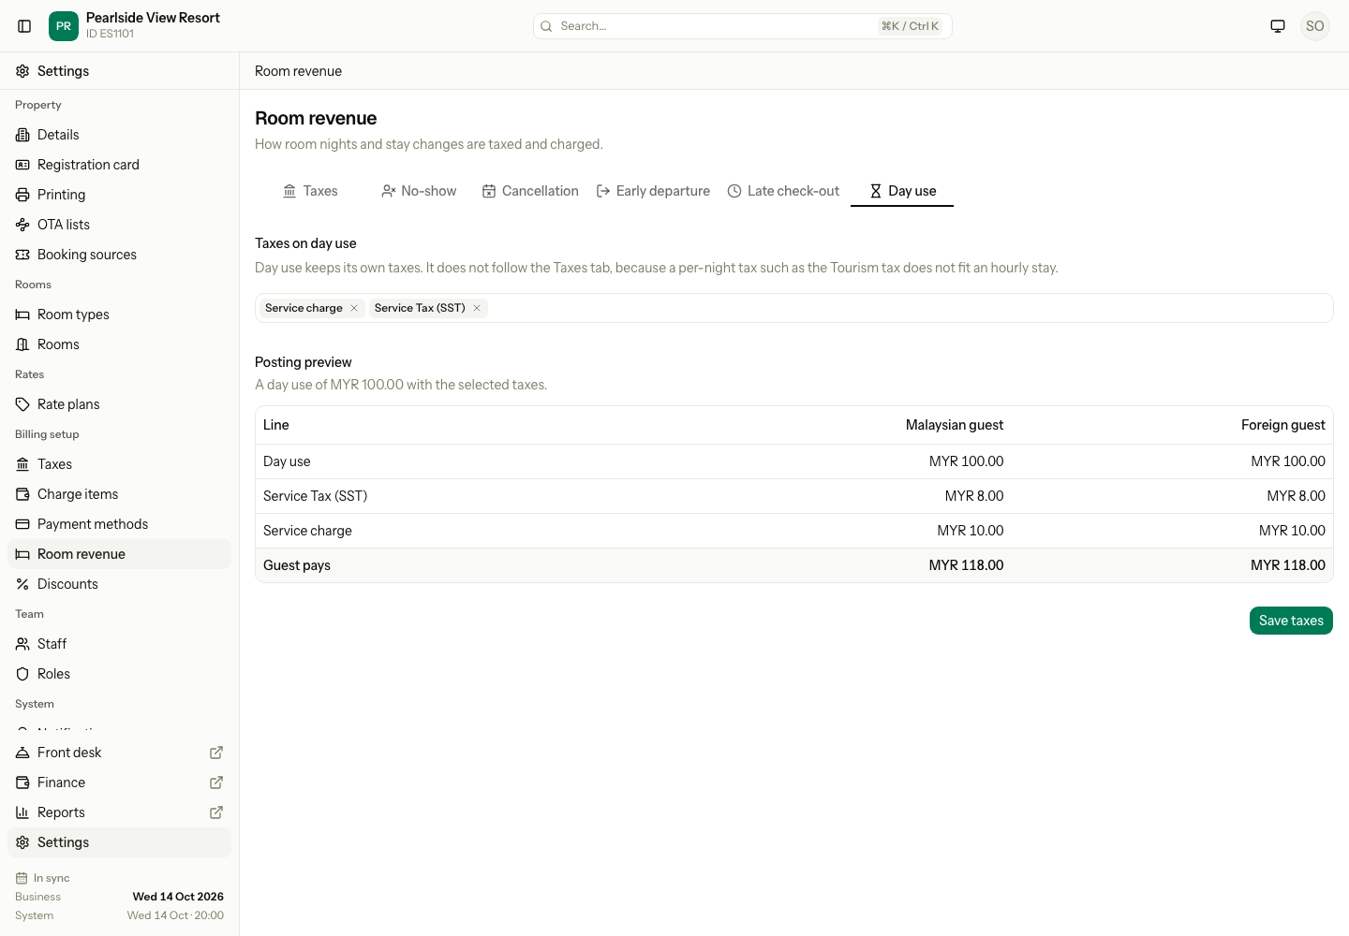
Task: Open Finance external link icon
Action: (216, 782)
